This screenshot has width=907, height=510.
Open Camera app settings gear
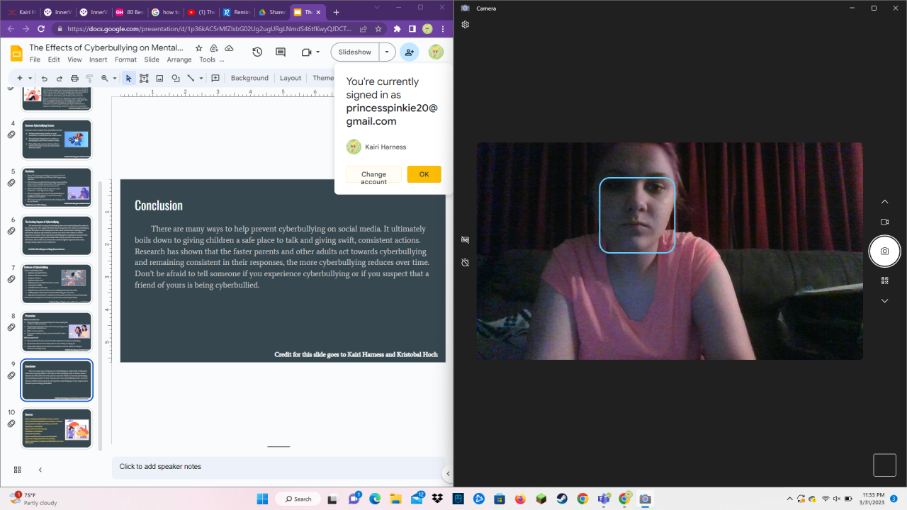[466, 25]
